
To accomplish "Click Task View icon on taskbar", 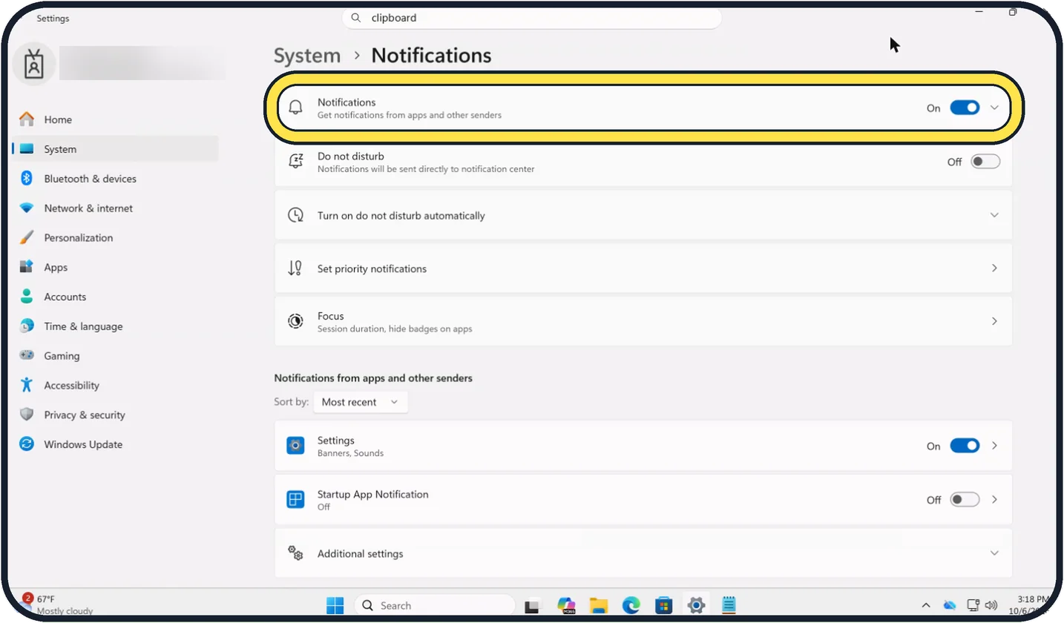I will [532, 605].
